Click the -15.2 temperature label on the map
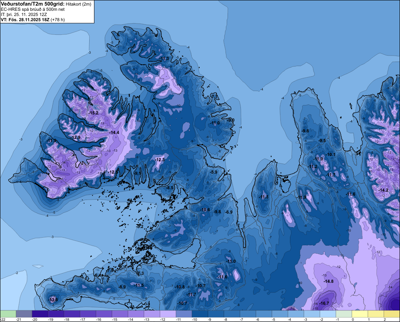Image resolution: width=400 pixels, height=322 pixels. click(x=93, y=113)
